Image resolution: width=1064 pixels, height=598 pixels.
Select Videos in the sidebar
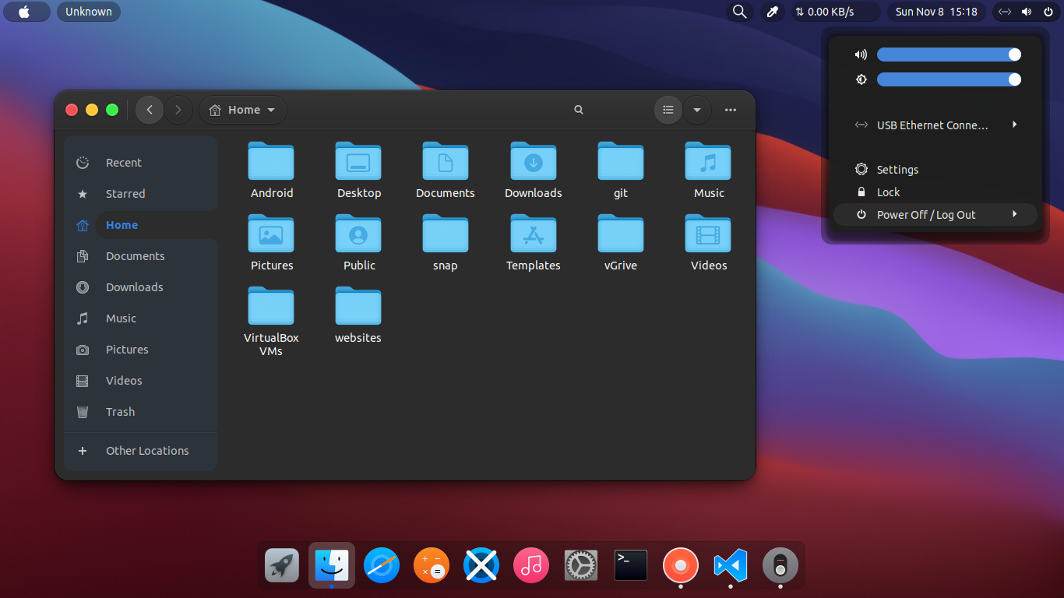pos(141,381)
